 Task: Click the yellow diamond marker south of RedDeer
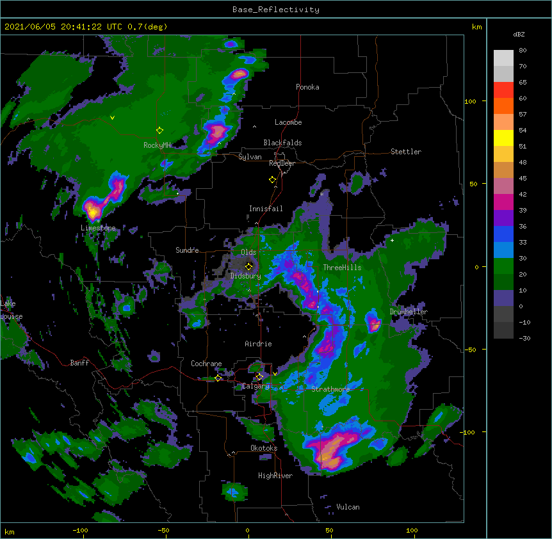click(x=272, y=180)
